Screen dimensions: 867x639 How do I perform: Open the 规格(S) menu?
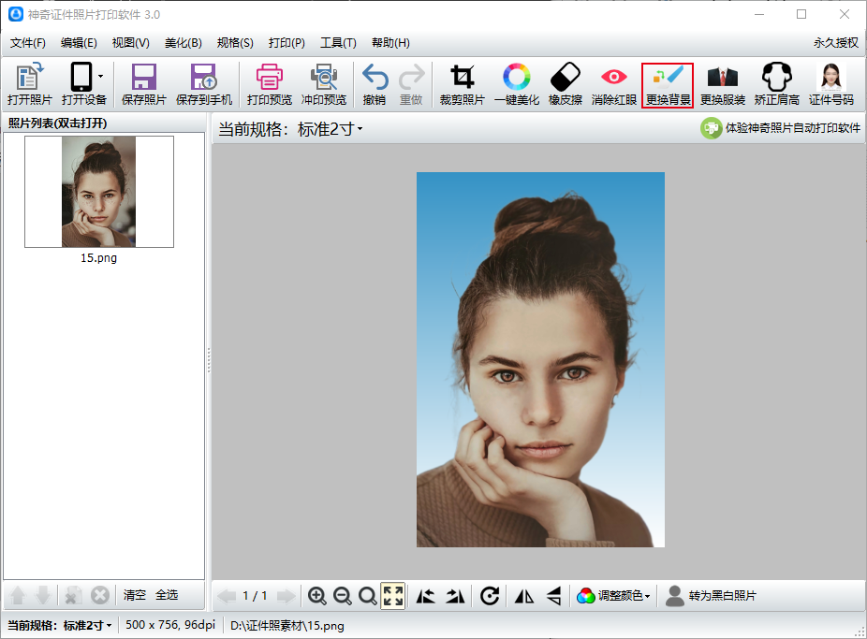click(235, 42)
